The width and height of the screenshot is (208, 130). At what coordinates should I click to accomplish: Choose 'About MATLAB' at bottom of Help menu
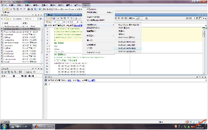click(93, 53)
